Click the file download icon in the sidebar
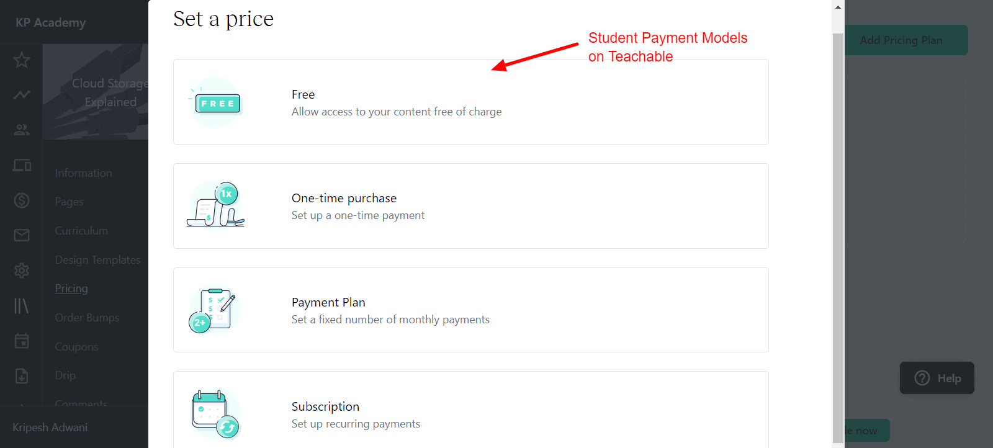Viewport: 993px width, 448px height. [22, 375]
